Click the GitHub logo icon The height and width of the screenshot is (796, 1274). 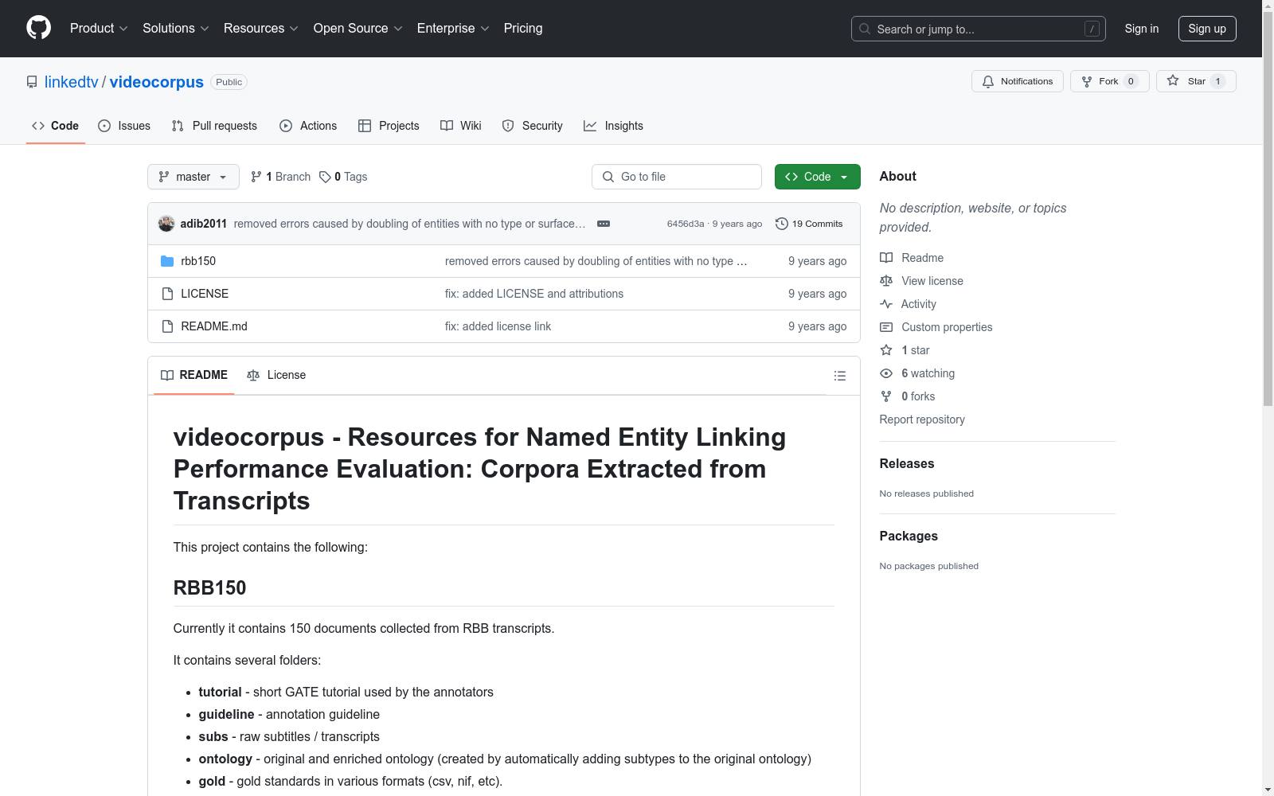tap(38, 28)
